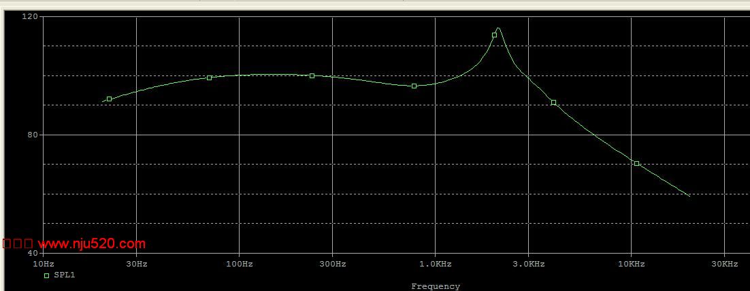Click the curve marker just left of 1.0KHz
Viewport: 750px width, 291px height.
[x=414, y=86]
